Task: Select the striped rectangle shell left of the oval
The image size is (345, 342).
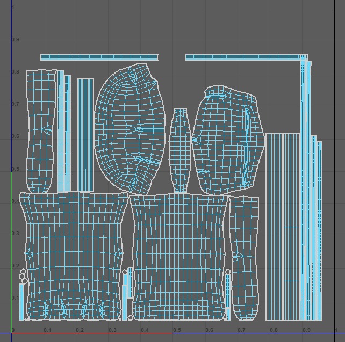Action: [85, 135]
